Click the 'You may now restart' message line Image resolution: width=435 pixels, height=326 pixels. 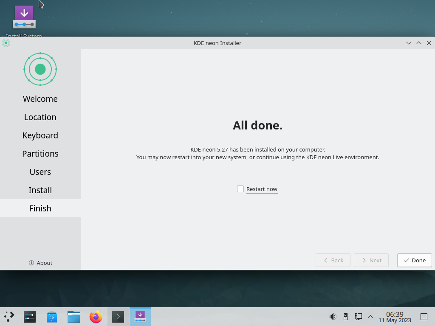click(x=258, y=157)
